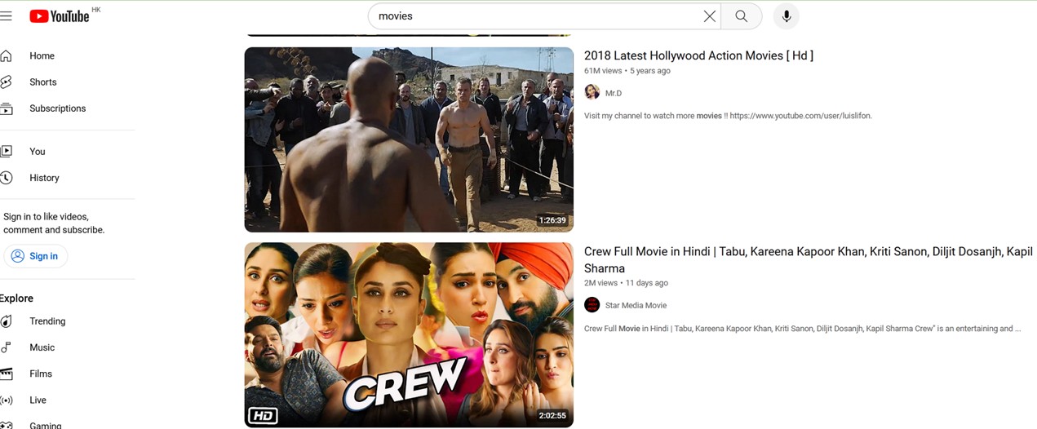Open History from sidebar label
This screenshot has width=1037, height=429.
(x=44, y=178)
